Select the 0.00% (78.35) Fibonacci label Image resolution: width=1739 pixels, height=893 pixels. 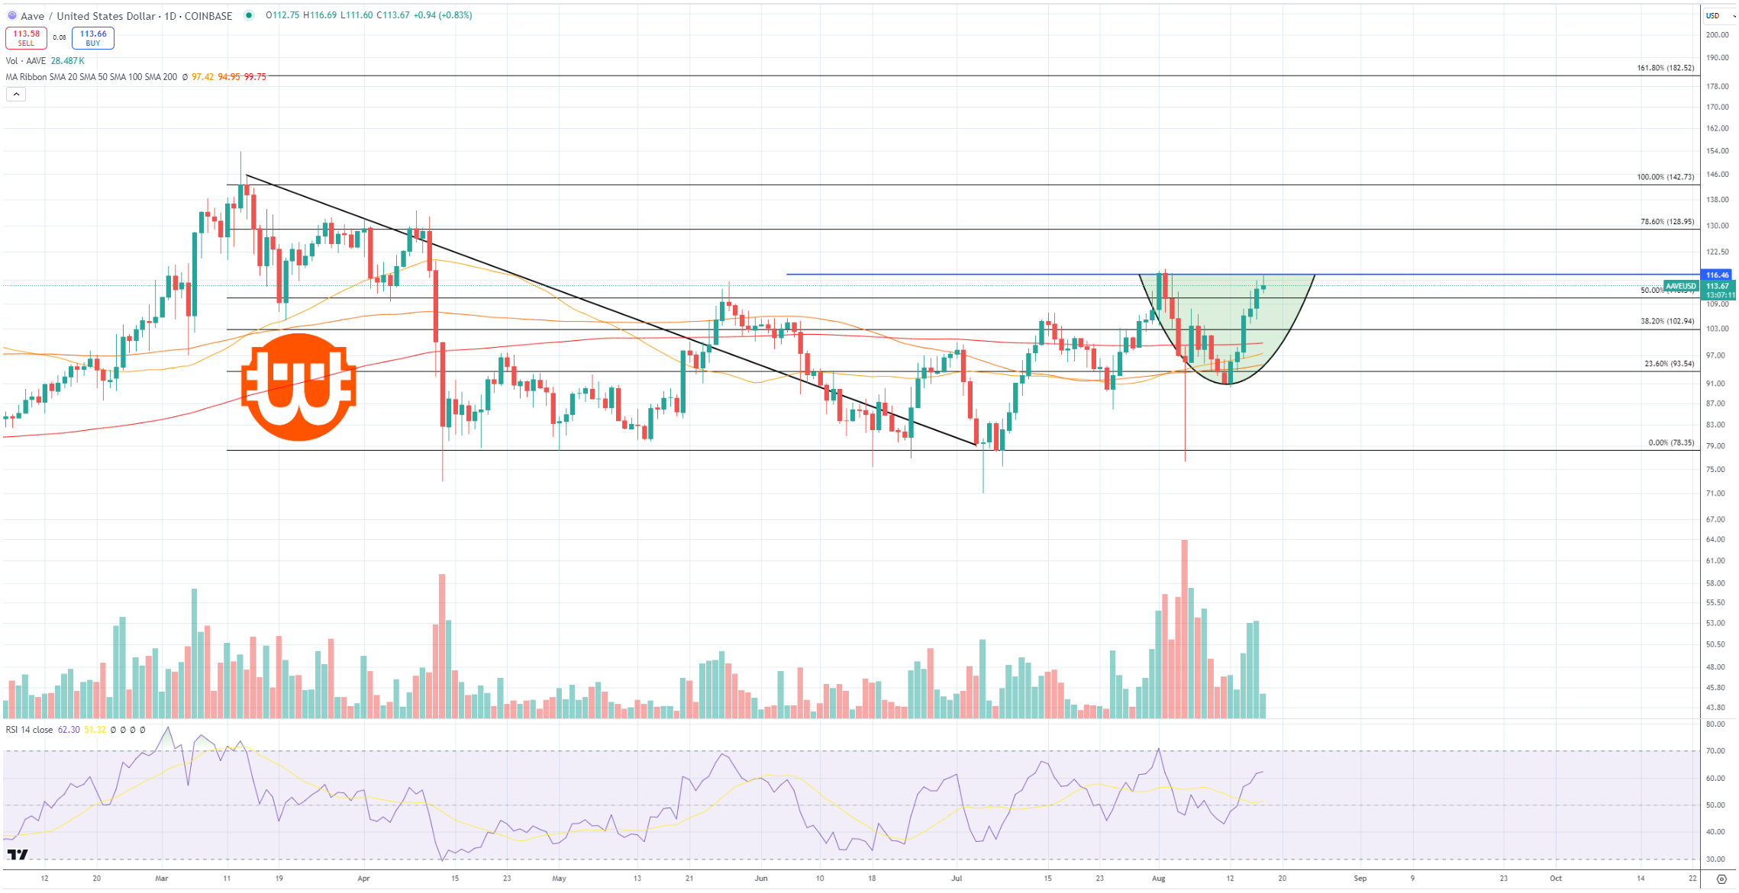(x=1672, y=442)
